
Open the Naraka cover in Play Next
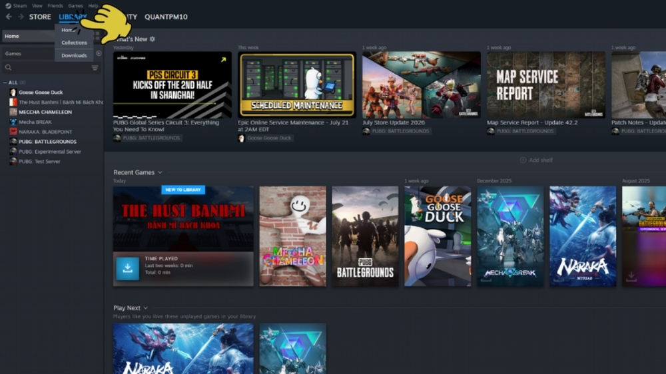(183, 349)
